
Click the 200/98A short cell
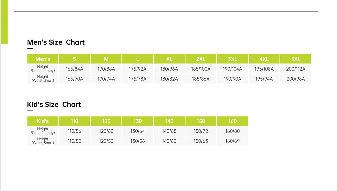coord(295,79)
